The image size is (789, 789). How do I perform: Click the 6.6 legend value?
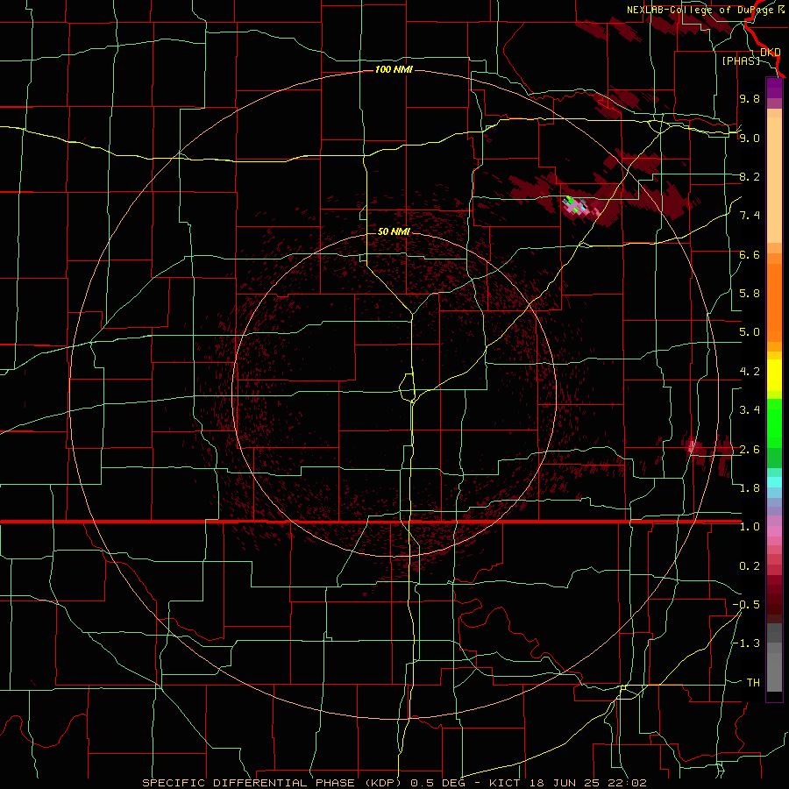tap(750, 254)
